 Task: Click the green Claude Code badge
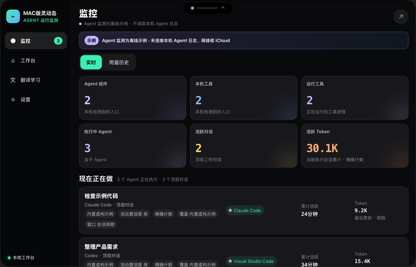pos(245,210)
